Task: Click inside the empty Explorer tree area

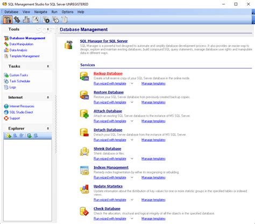Action: (27, 180)
